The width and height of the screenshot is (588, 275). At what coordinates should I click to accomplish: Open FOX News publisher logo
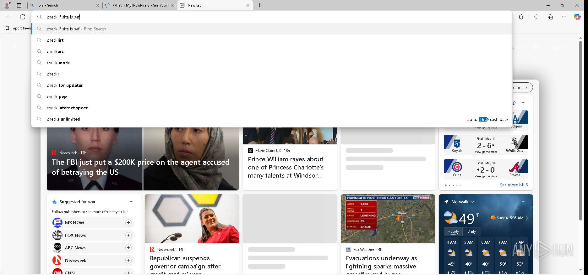57,235
